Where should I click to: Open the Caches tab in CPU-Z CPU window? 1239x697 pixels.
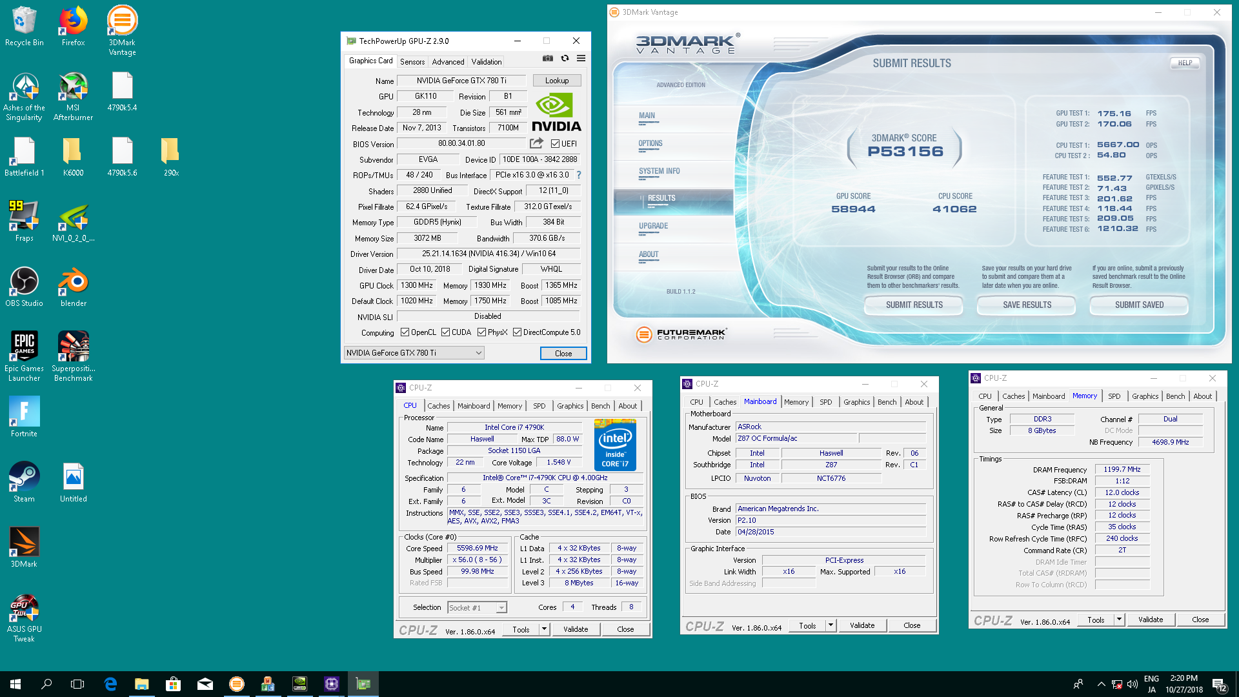pyautogui.click(x=438, y=406)
